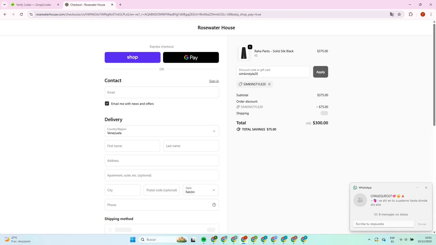436x245 pixels.
Task: Open the Chrome profile avatar
Action: pyautogui.click(x=423, y=14)
